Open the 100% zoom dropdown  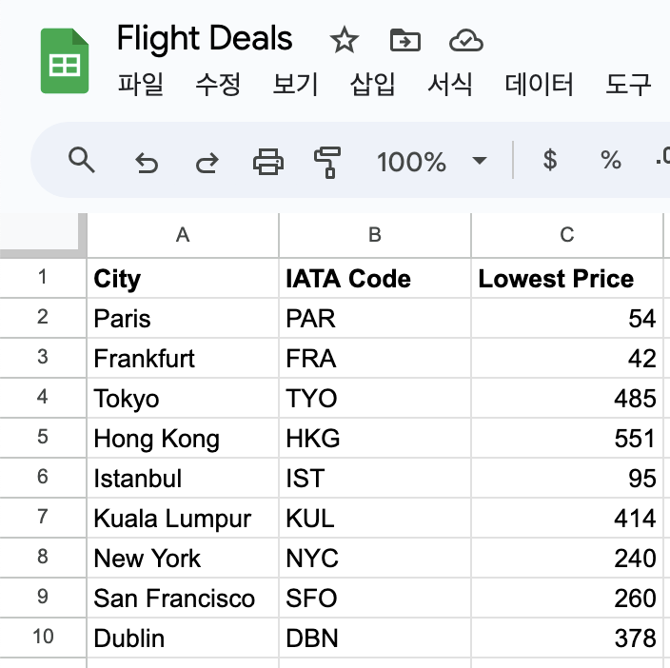pyautogui.click(x=433, y=162)
